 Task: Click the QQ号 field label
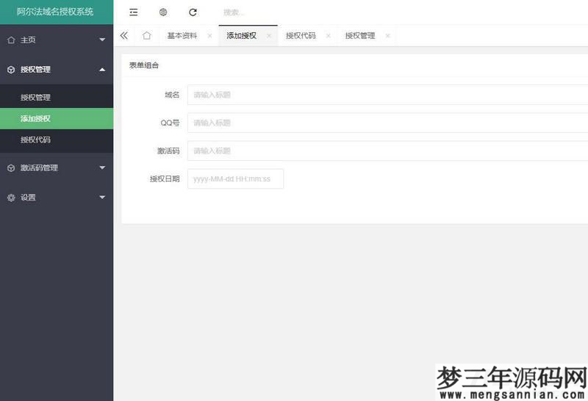170,123
